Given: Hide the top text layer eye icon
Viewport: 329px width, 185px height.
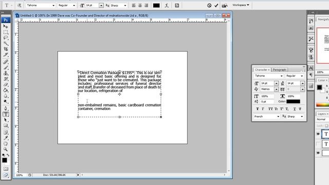Looking at the screenshot, I should (318, 134).
